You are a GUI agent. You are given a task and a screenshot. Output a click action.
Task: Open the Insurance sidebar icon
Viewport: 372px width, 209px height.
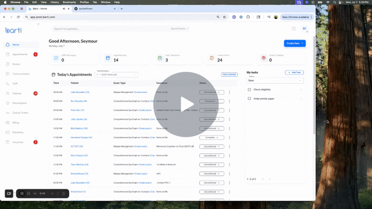[x=8, y=142]
